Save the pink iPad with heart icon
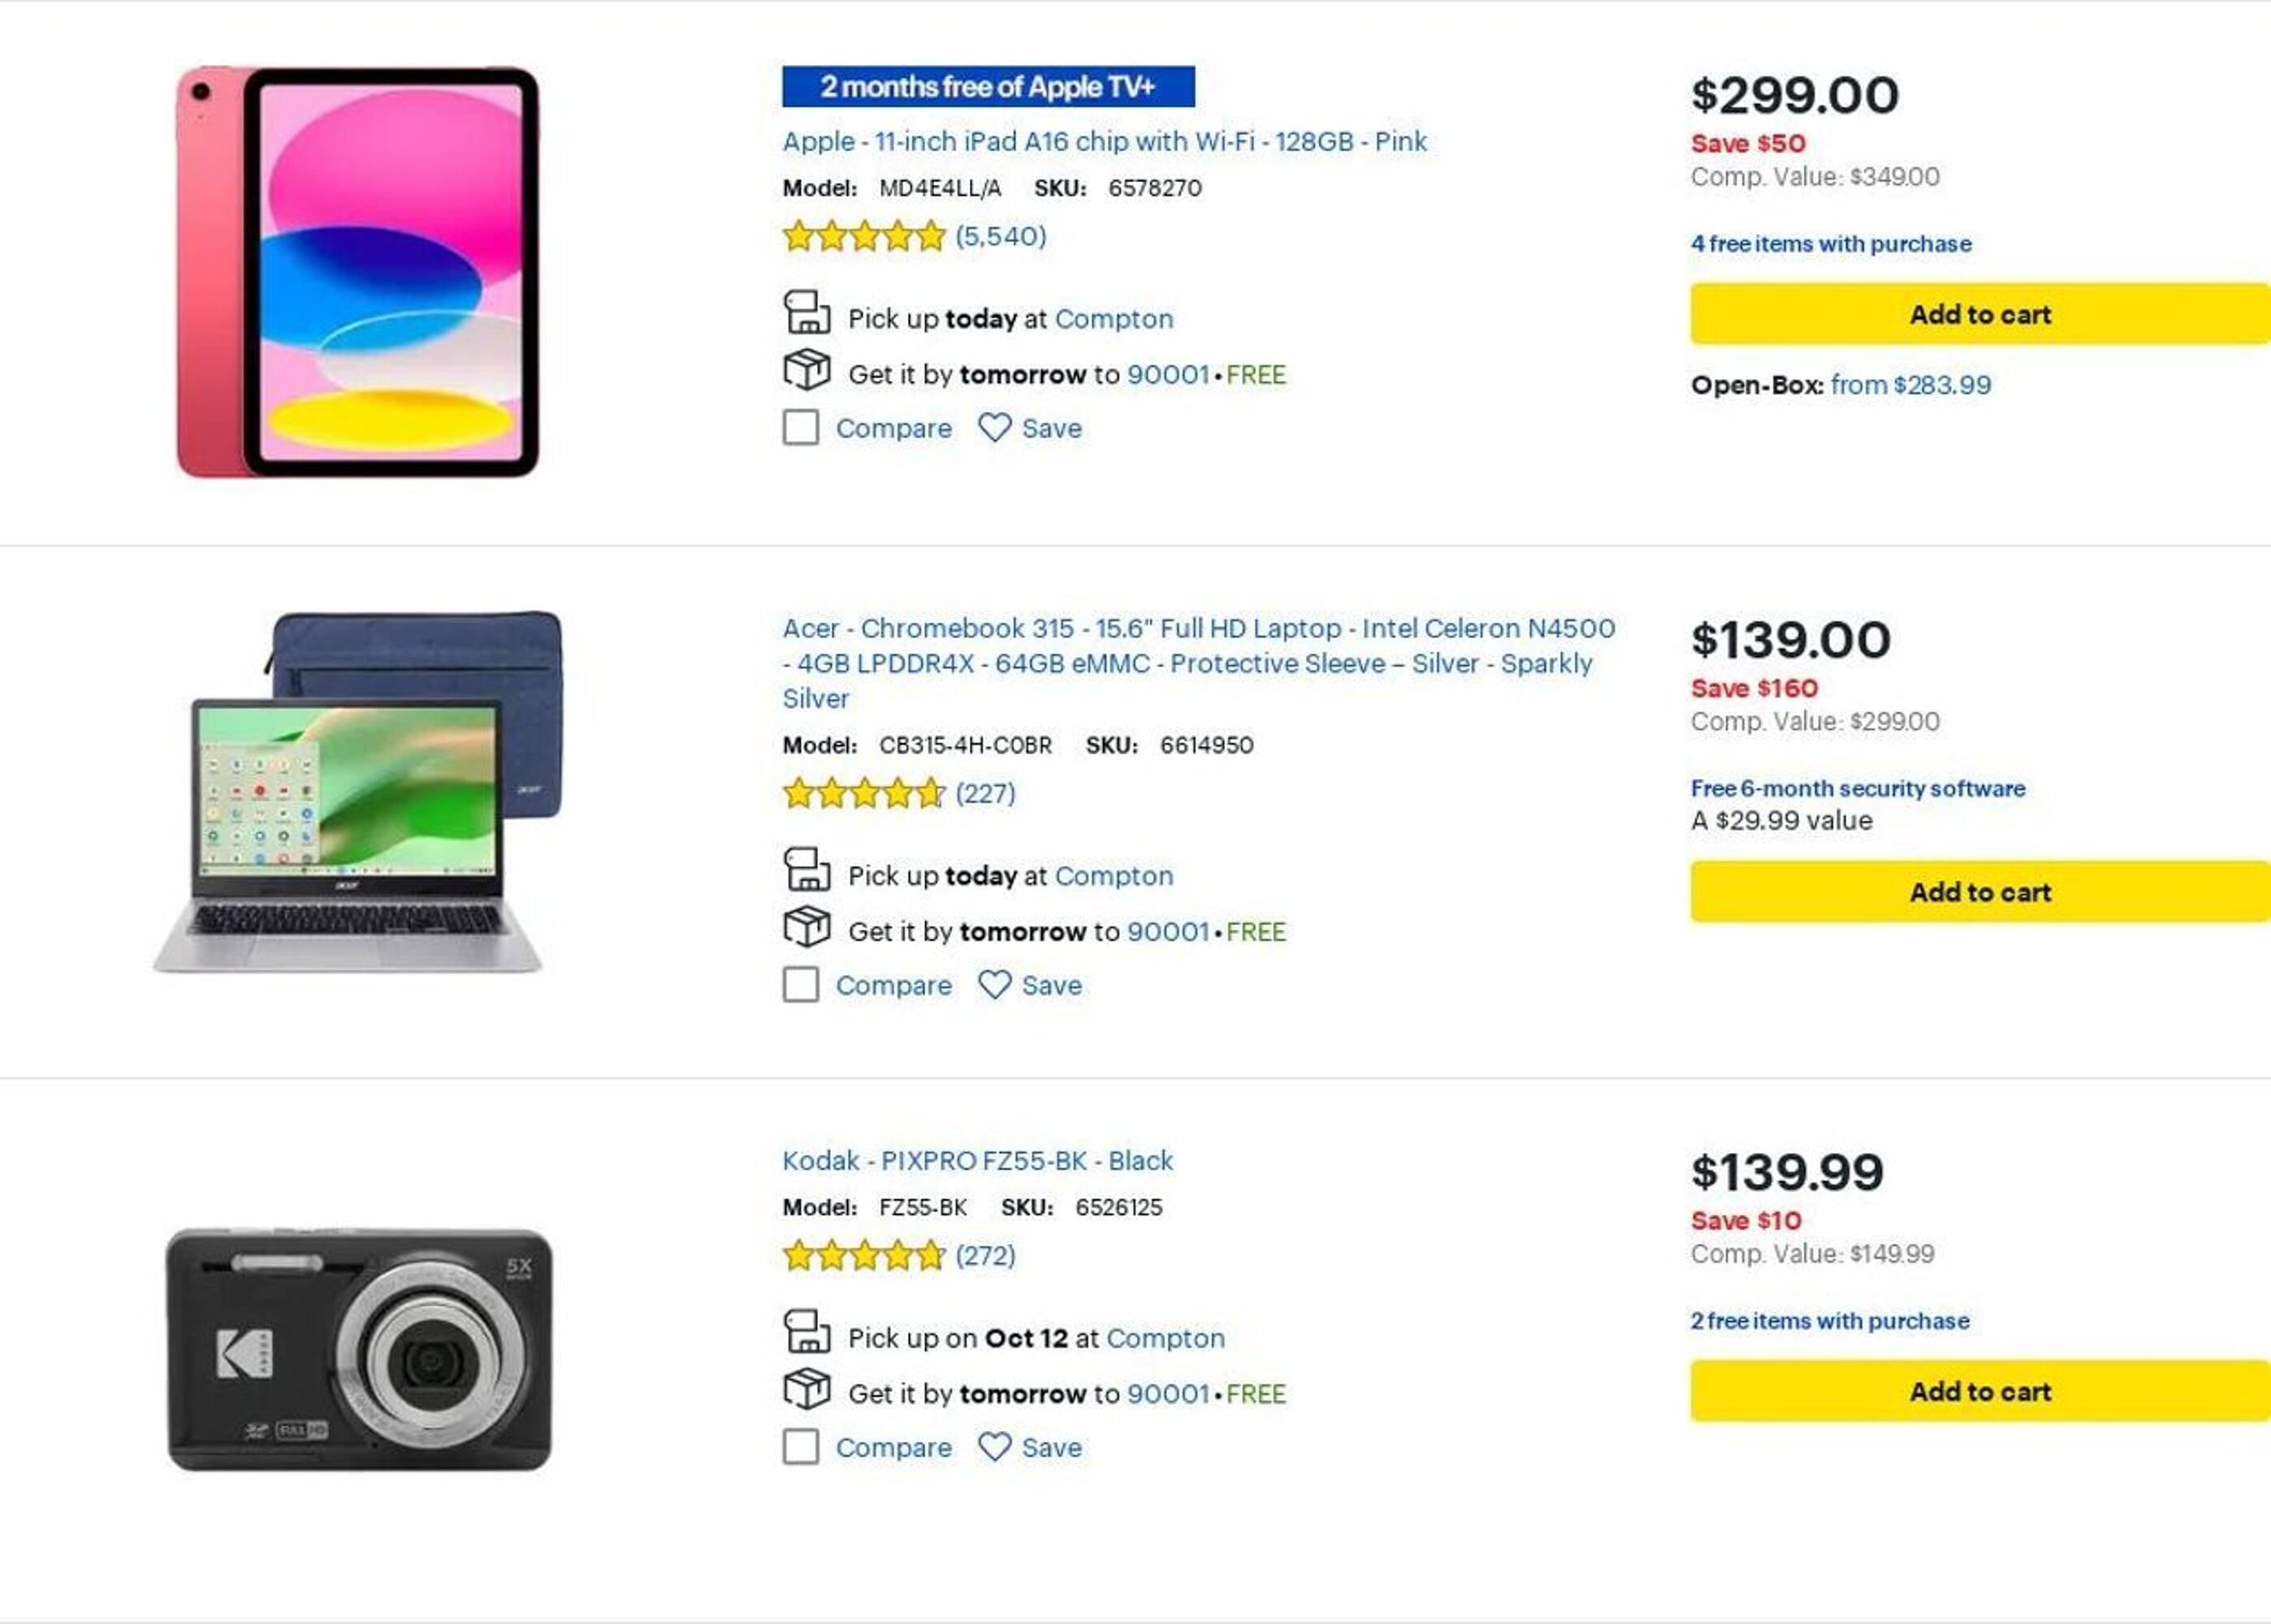 (994, 428)
